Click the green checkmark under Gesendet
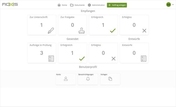The height and width of the screenshot is (107, 176). coord(82,59)
